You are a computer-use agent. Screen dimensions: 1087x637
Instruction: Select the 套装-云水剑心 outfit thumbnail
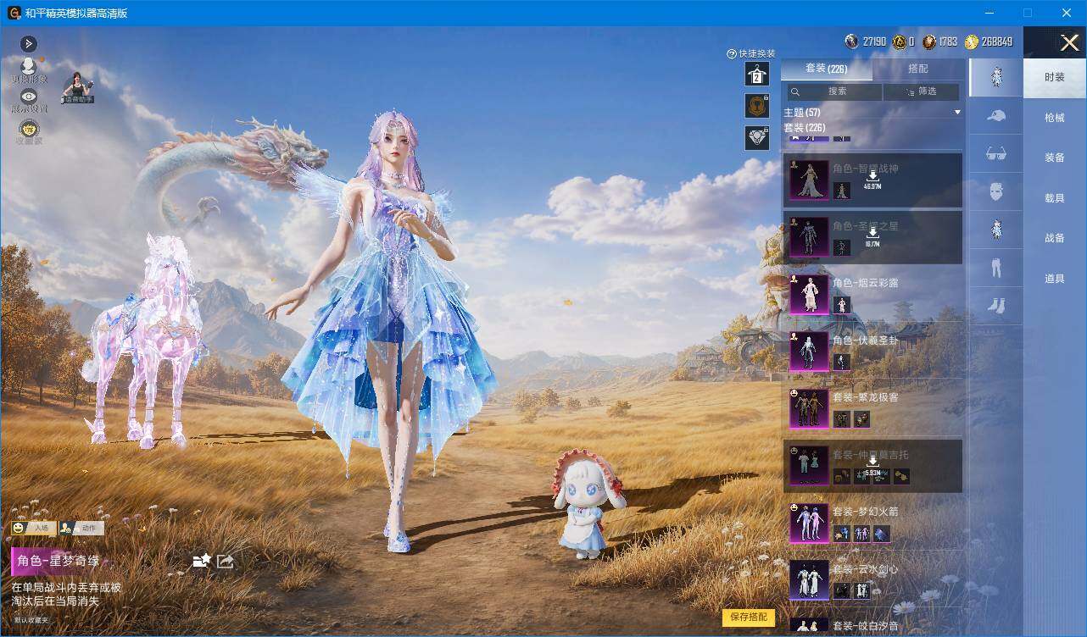[809, 580]
